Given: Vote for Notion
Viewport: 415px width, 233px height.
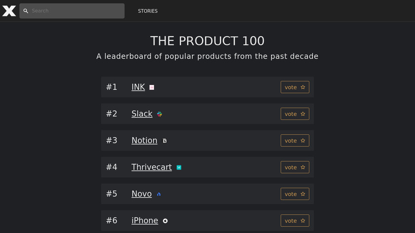Looking at the screenshot, I should (295, 141).
